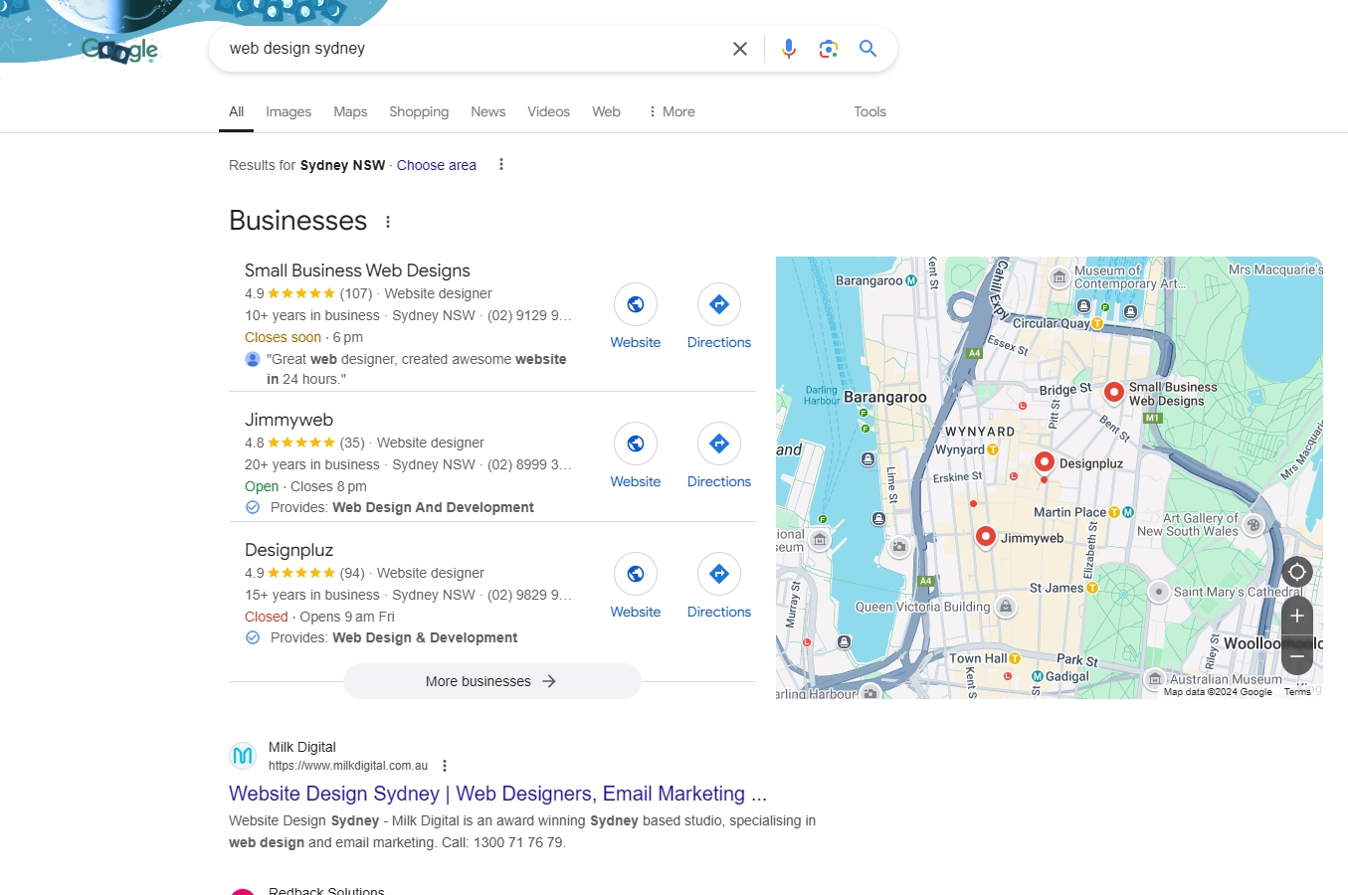1348x895 pixels.
Task: Click Jimmyweb red map pin
Action: pyautogui.click(x=985, y=536)
